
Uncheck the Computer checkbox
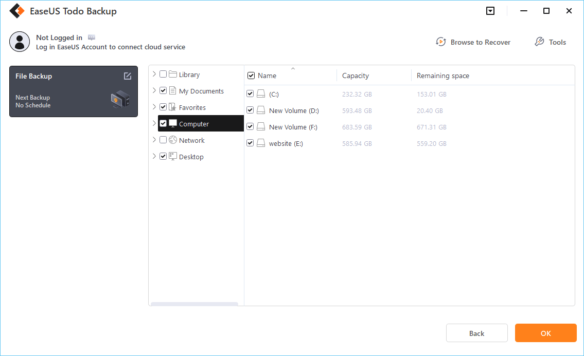163,123
